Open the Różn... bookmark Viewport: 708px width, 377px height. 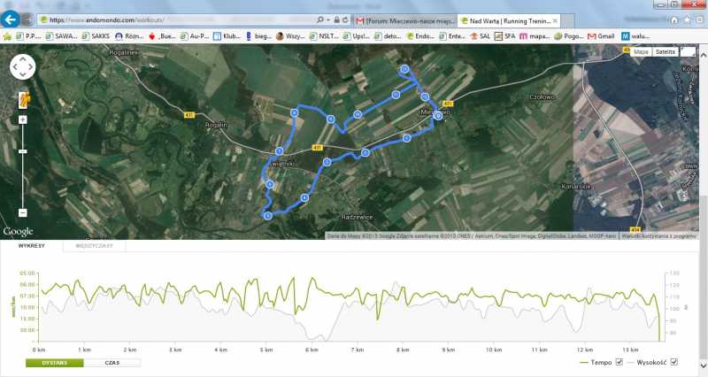(x=129, y=36)
